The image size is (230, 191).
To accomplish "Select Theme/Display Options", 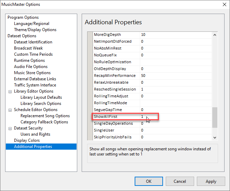I will [x=35, y=30].
